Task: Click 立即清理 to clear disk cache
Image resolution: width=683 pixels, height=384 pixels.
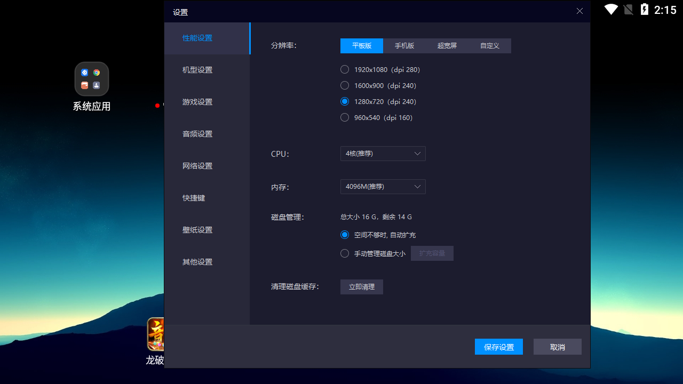Action: (x=362, y=287)
